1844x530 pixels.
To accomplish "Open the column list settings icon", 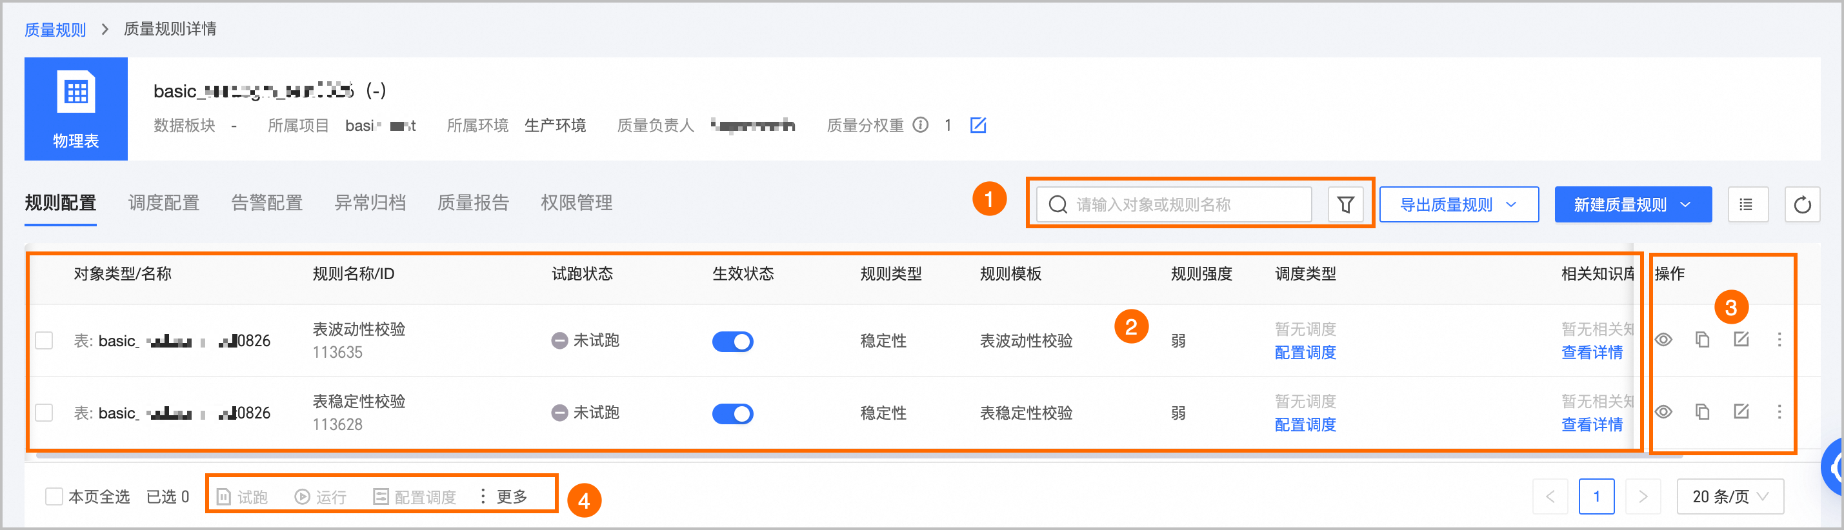I will [x=1748, y=204].
